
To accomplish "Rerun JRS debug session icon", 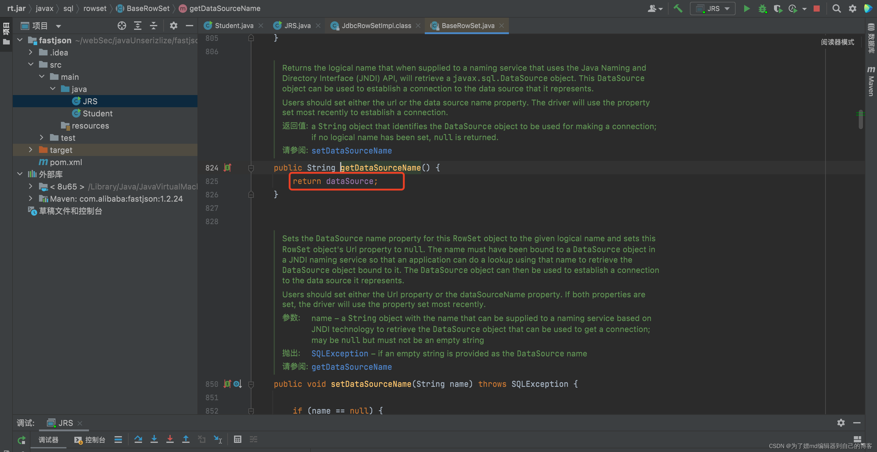I will 21,440.
